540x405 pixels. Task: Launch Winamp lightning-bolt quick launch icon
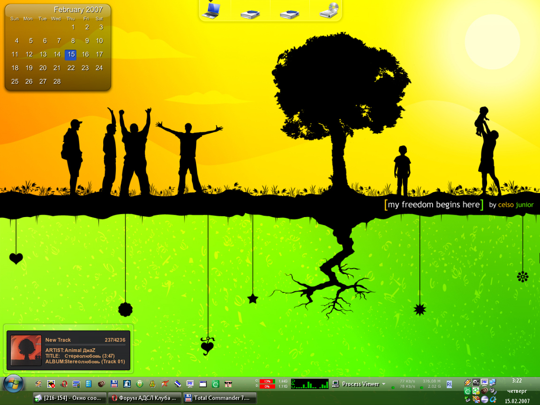(38, 383)
